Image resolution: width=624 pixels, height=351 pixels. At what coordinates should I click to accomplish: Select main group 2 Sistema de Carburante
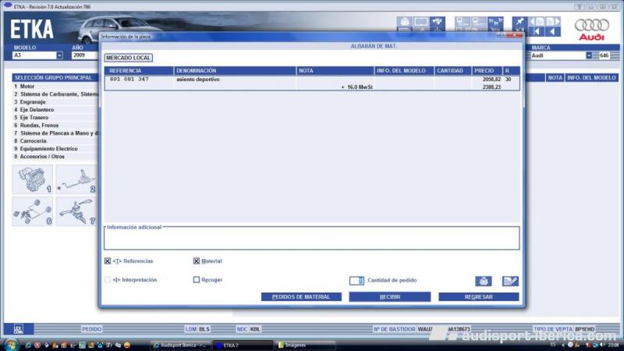[55, 94]
